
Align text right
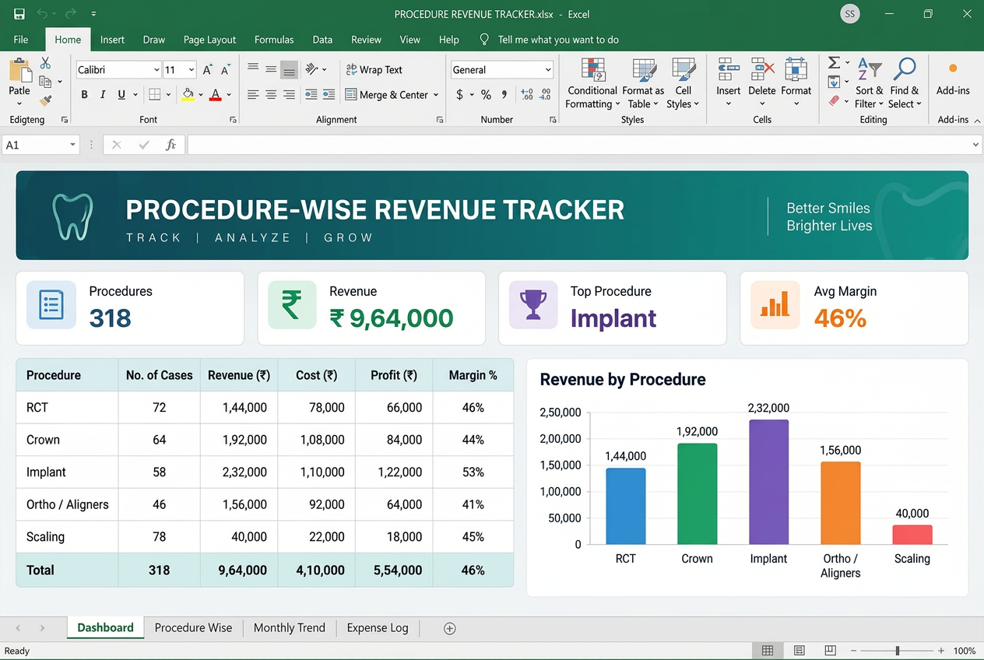(289, 95)
